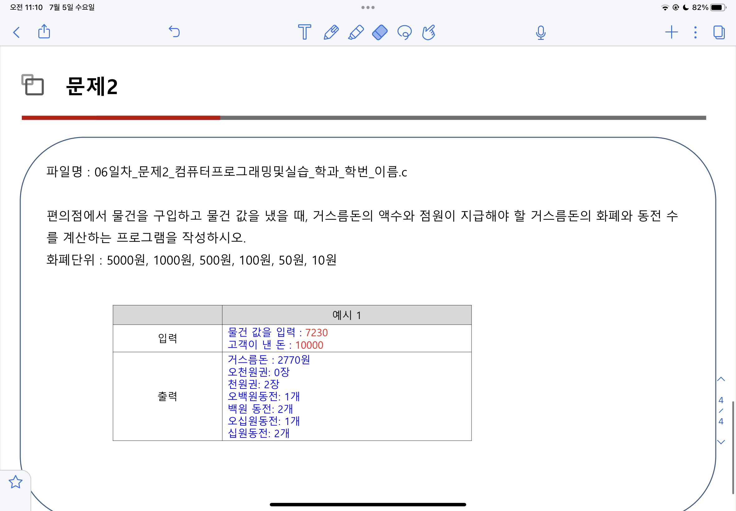Add a new page with plus
736x511 pixels.
pos(671,32)
